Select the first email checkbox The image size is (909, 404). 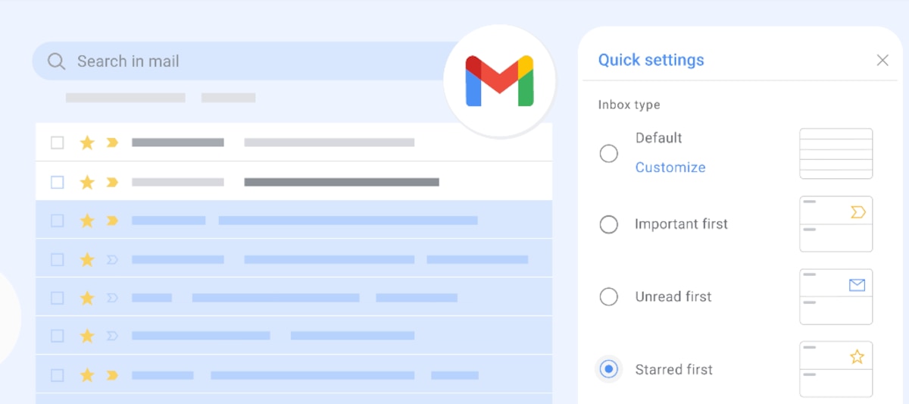(58, 142)
